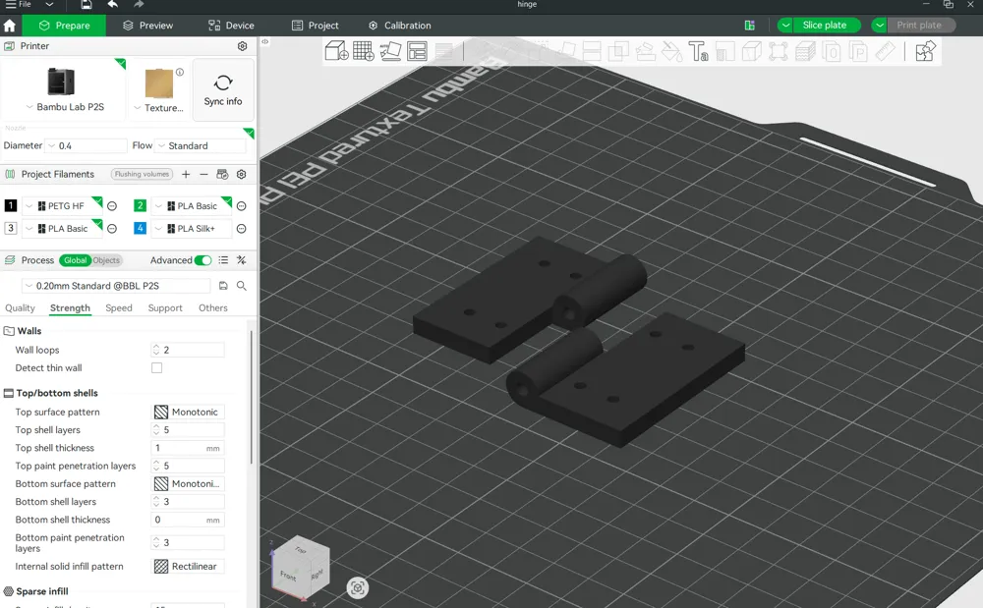Remove a filament with the minus icon

click(x=203, y=174)
